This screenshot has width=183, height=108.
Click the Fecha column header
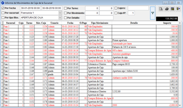pos(70,23)
